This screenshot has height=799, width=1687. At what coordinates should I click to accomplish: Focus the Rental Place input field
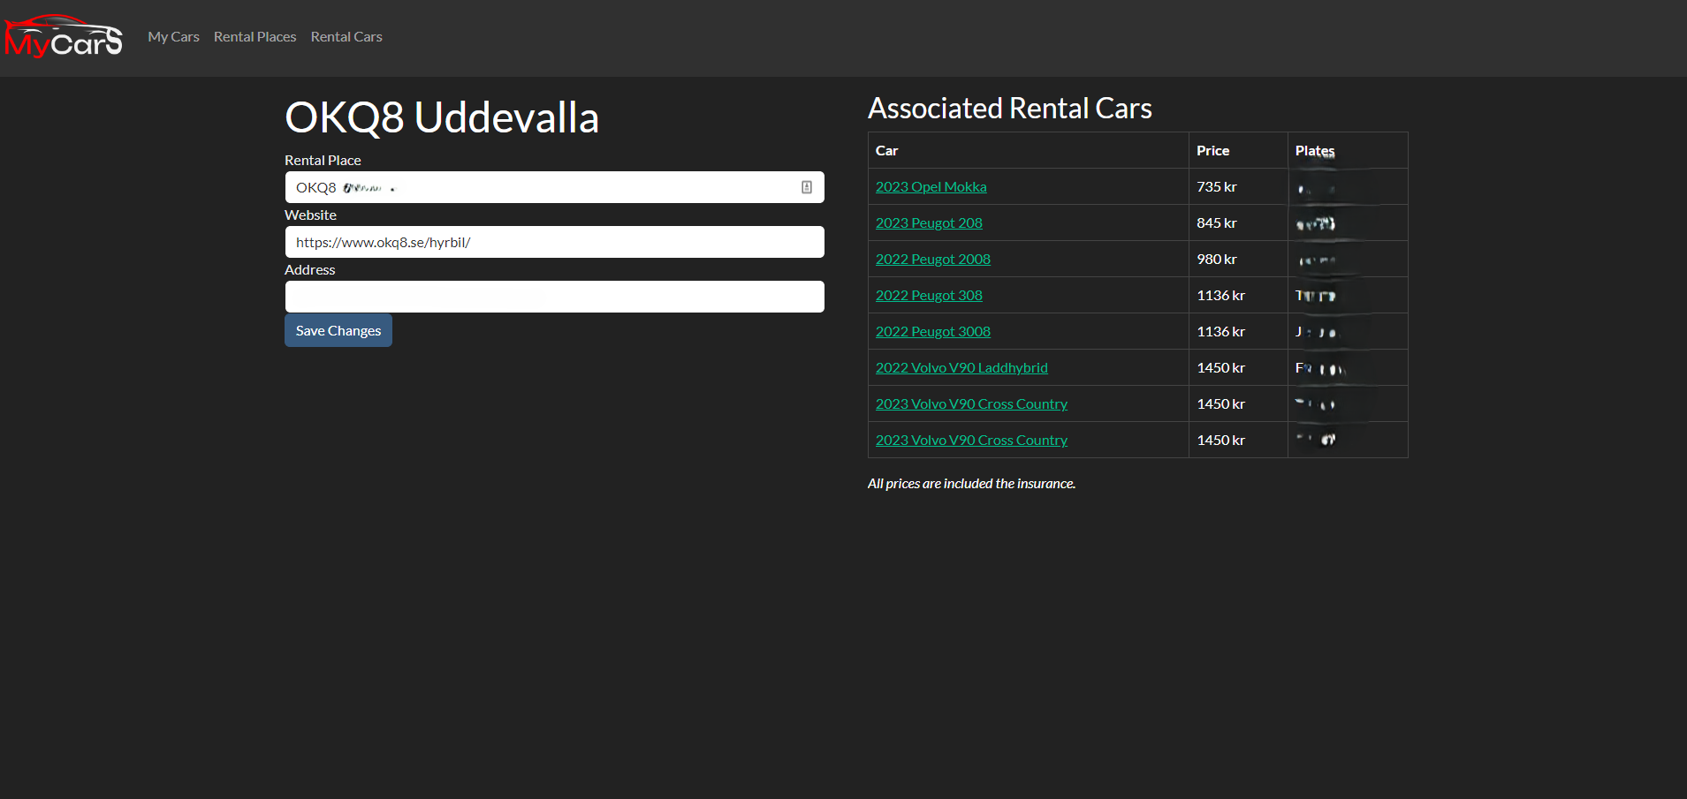pyautogui.click(x=554, y=187)
